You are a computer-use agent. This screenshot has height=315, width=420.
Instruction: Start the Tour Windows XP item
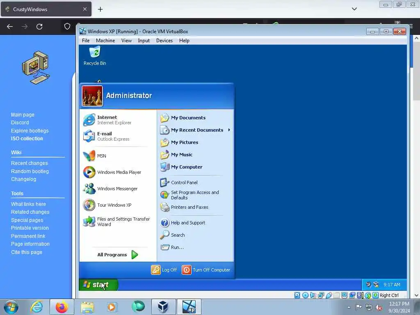118,205
